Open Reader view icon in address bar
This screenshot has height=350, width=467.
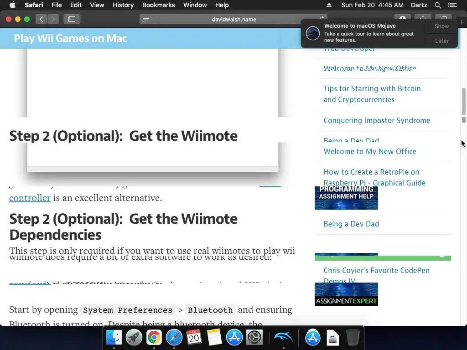tap(145, 19)
